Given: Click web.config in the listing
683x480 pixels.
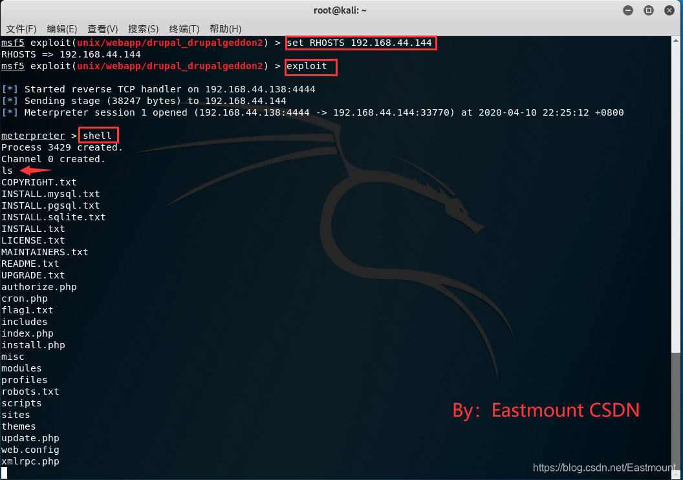Looking at the screenshot, I should (x=30, y=450).
